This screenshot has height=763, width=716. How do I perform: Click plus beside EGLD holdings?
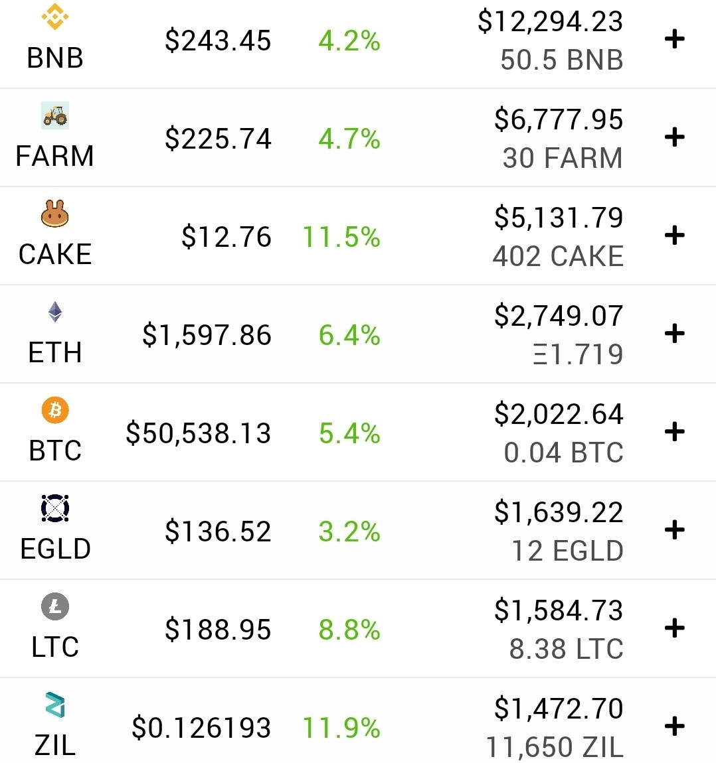pos(675,530)
